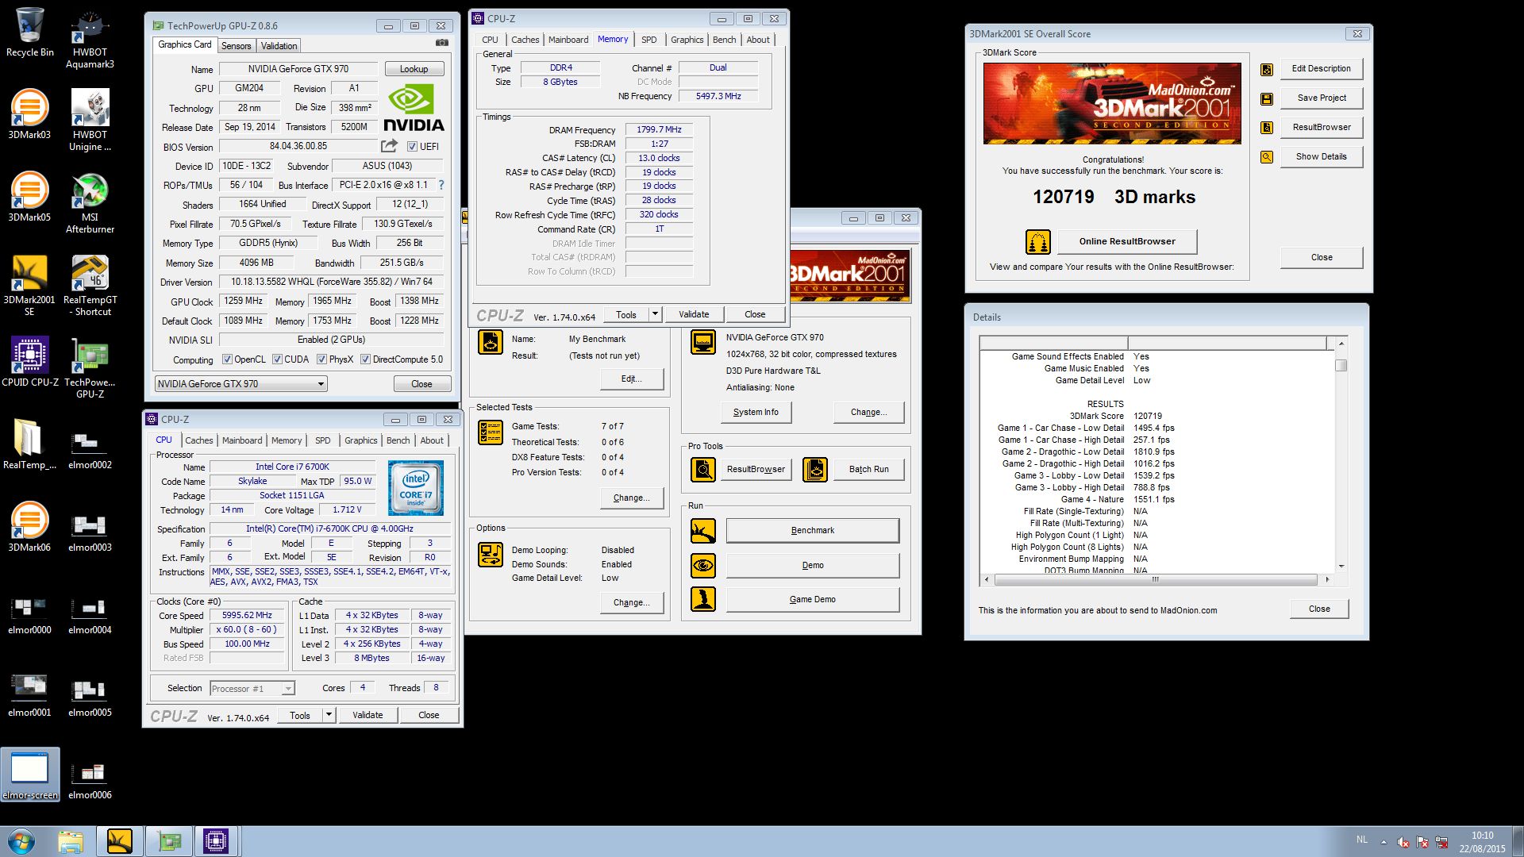Open MSI Afterburner desktop shortcut
This screenshot has width=1524, height=857.
(x=90, y=203)
